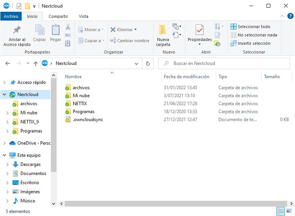
Task: Collapse the Nextcloud tree node
Action: (4, 95)
